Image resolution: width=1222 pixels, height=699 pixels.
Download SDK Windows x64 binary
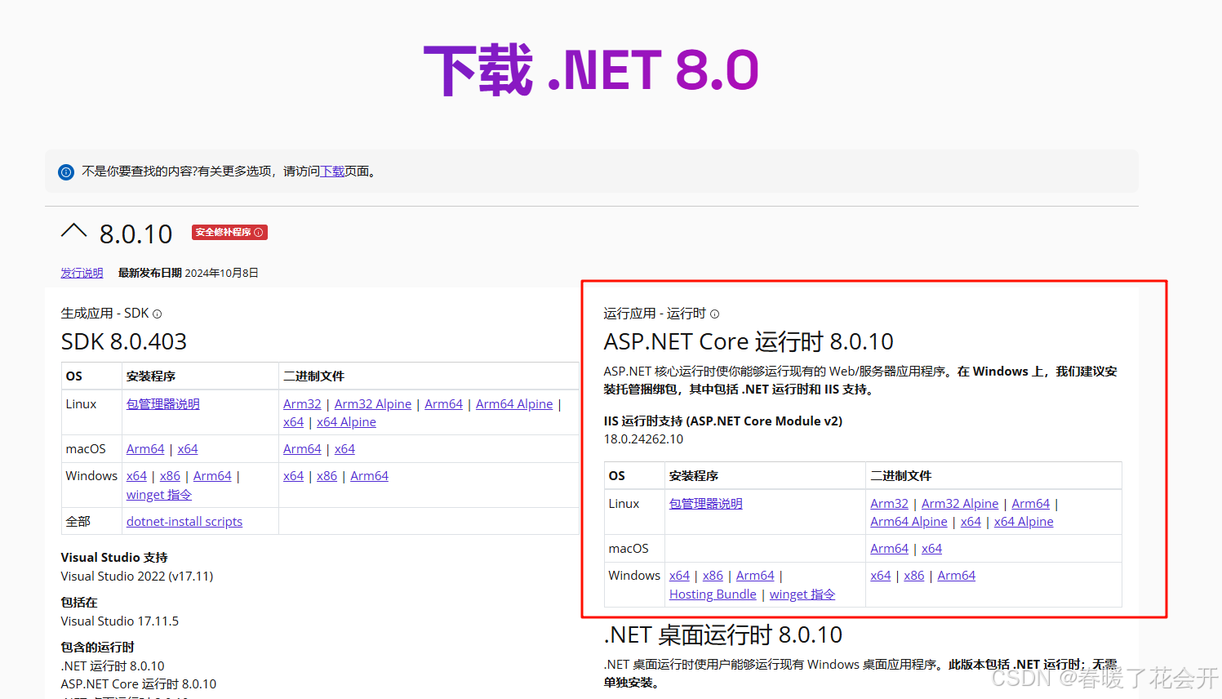click(x=293, y=476)
